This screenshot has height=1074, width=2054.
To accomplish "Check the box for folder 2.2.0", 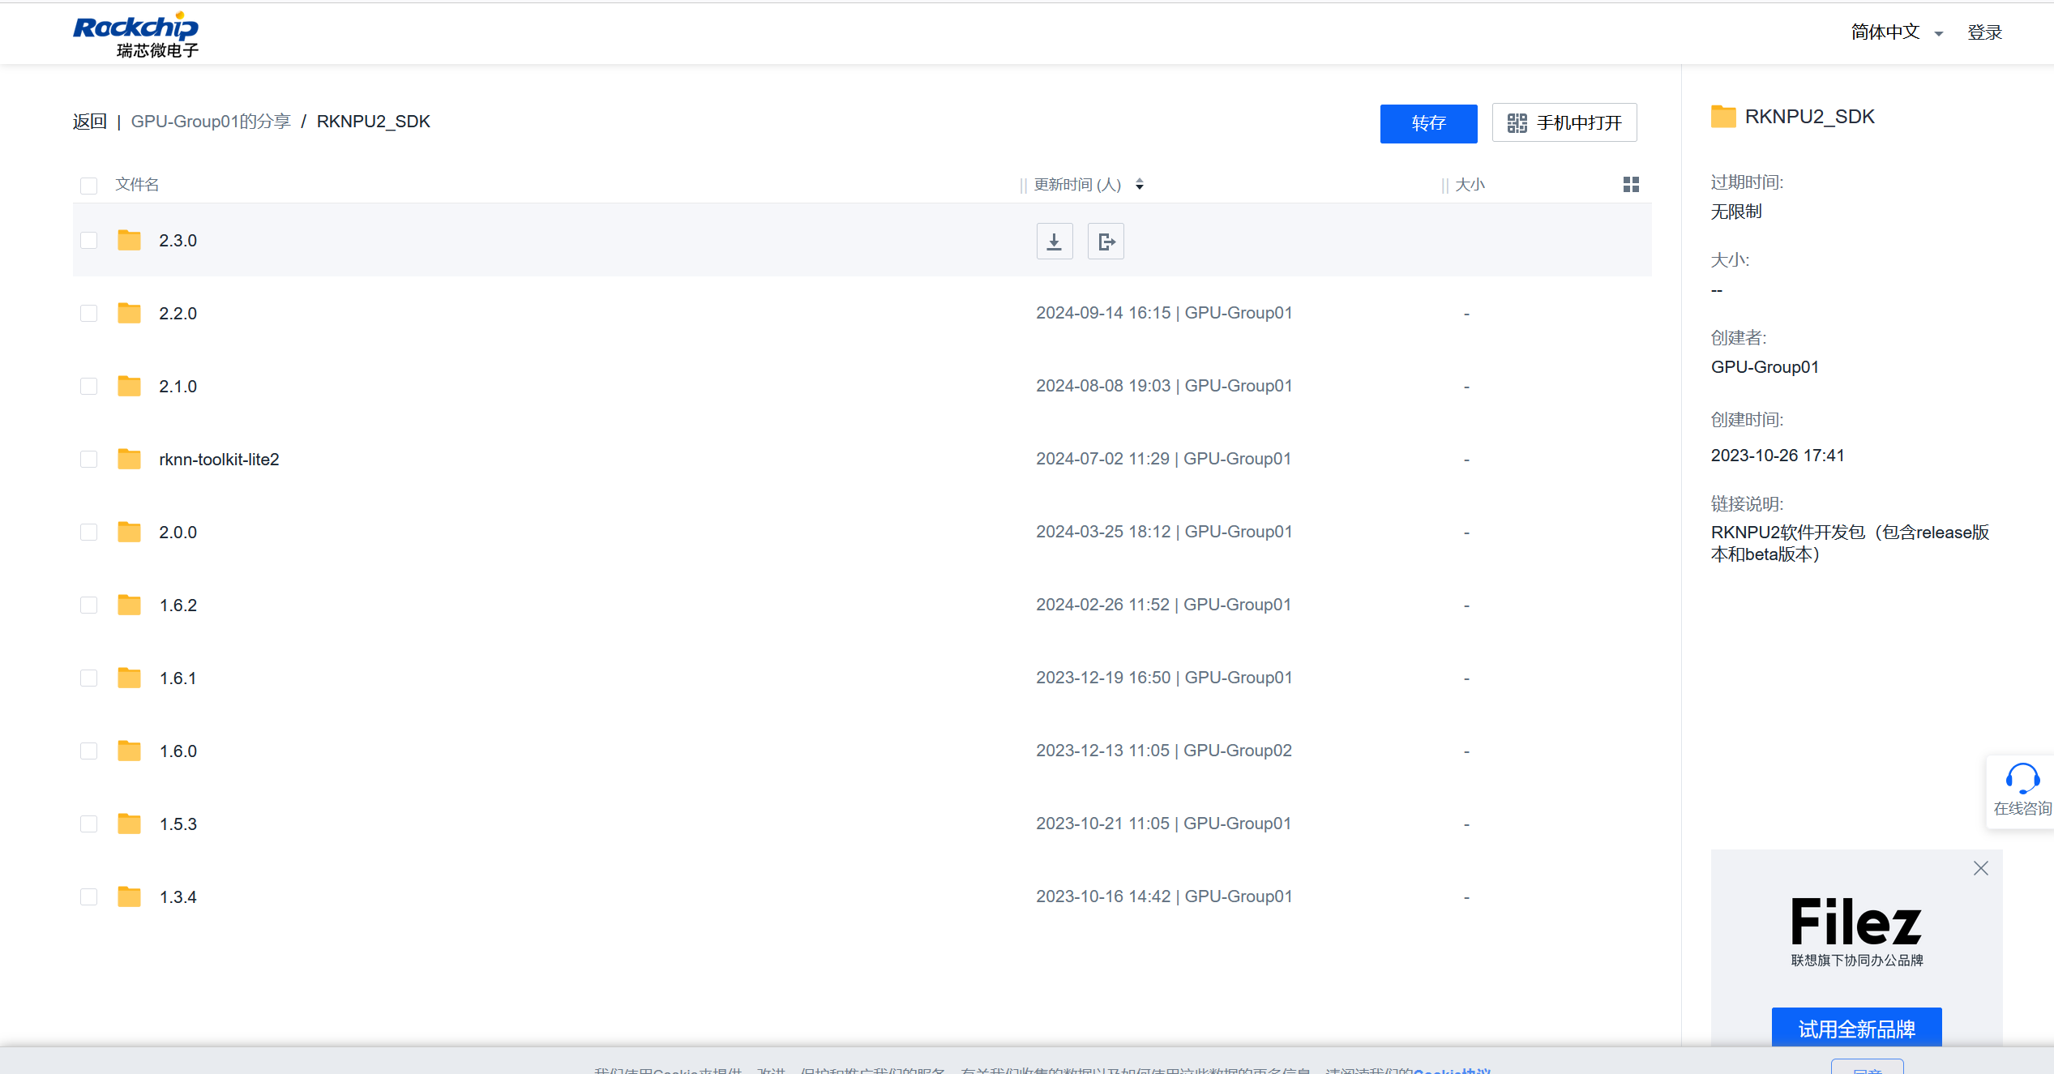I will click(89, 314).
